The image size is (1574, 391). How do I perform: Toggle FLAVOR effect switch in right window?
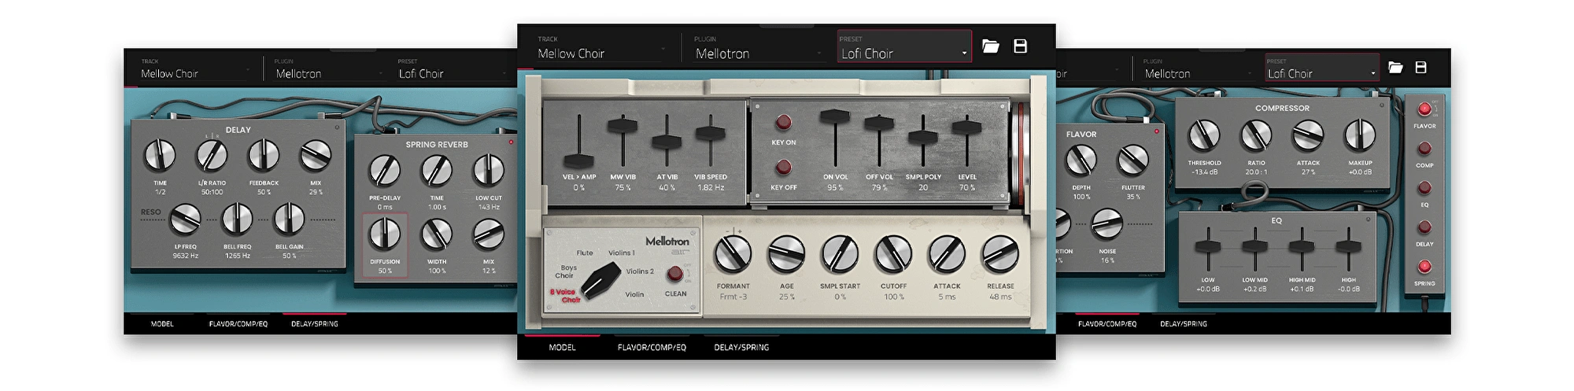(1424, 109)
